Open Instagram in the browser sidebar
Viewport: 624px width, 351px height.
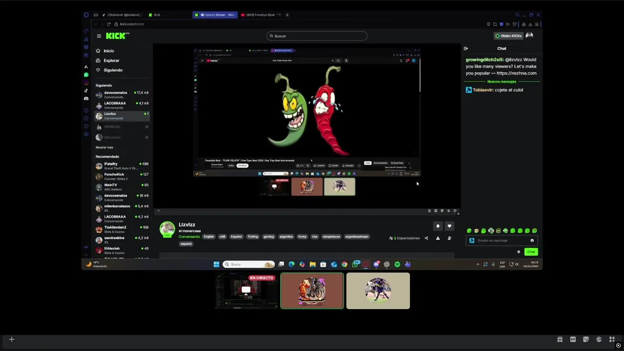point(86,82)
